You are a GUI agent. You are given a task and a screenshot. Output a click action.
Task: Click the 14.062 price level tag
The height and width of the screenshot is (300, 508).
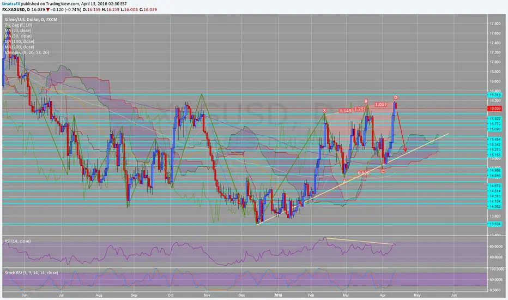pos(494,207)
